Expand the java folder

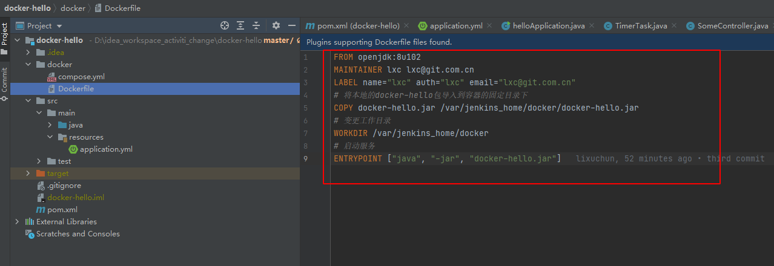pyautogui.click(x=50, y=125)
